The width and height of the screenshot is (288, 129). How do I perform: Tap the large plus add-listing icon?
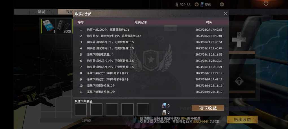pos(239,39)
